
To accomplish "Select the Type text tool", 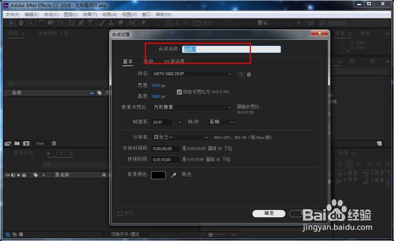I will pos(90,23).
